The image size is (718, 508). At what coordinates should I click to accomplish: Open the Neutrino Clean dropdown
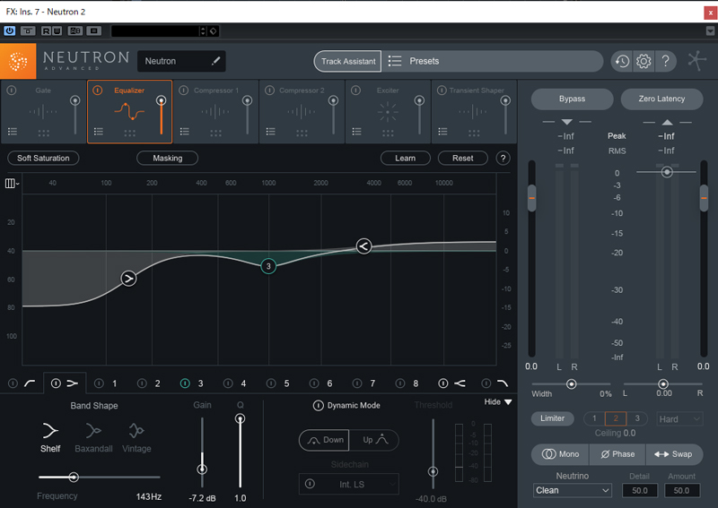pos(573,490)
